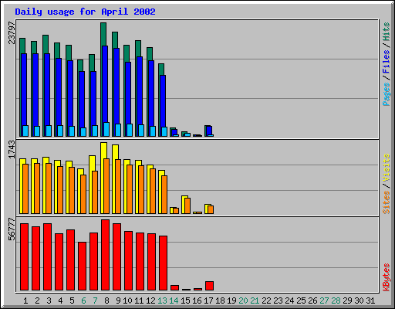Click day 17 on the x-axis
Screen dimensions: 395x309
pos(208,301)
